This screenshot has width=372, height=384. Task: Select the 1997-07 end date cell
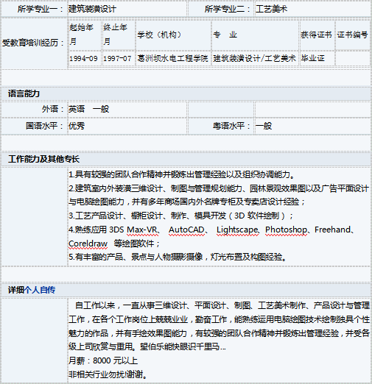(119, 58)
